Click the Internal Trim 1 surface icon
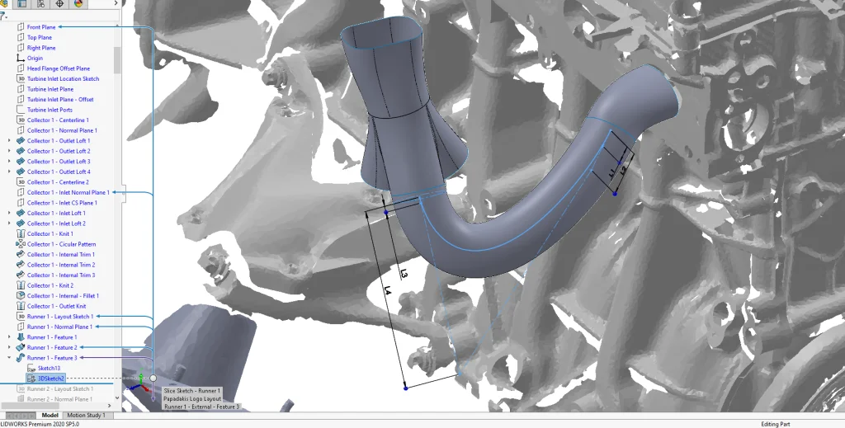The height and width of the screenshot is (428, 845). (21, 254)
